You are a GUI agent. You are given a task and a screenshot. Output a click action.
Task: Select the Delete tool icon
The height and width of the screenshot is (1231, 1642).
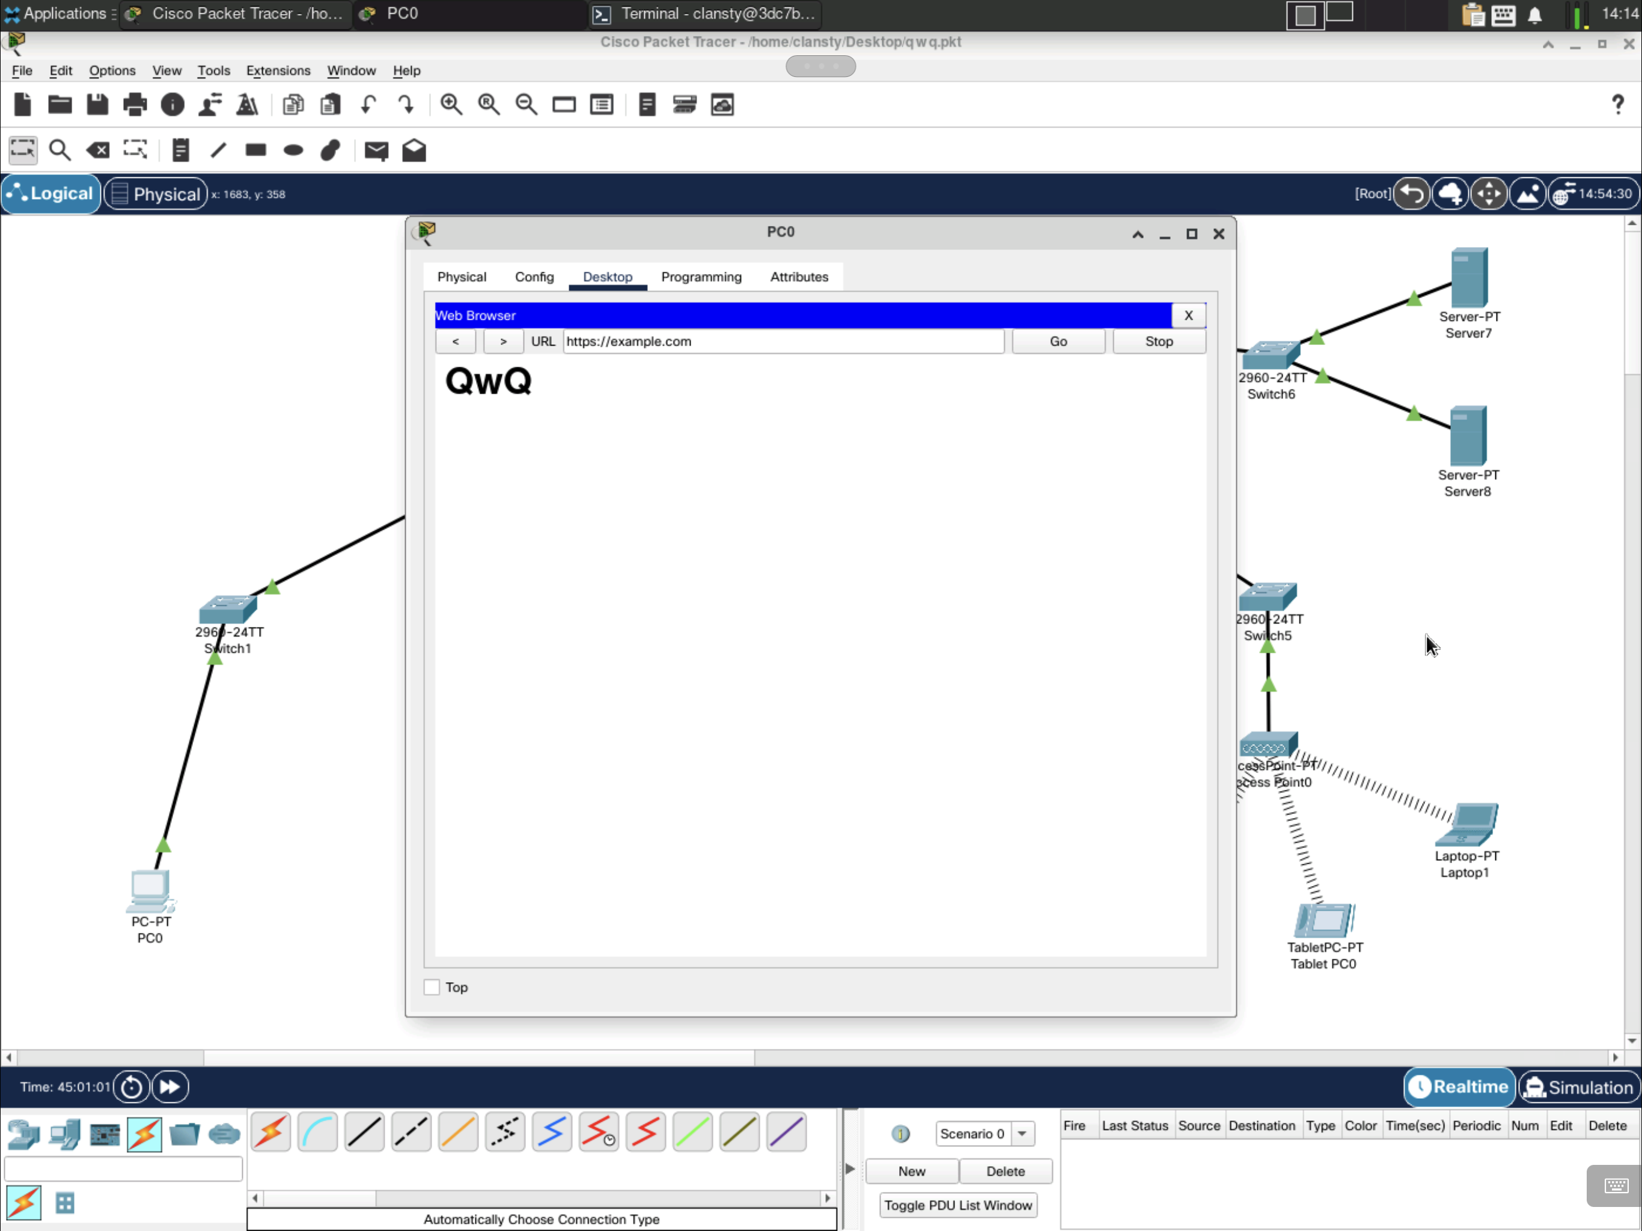tap(97, 151)
